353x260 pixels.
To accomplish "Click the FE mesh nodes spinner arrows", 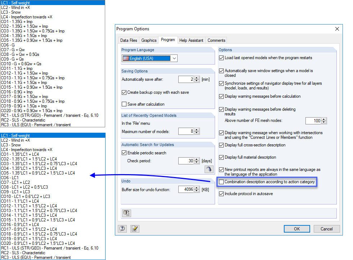I will click(324, 121).
